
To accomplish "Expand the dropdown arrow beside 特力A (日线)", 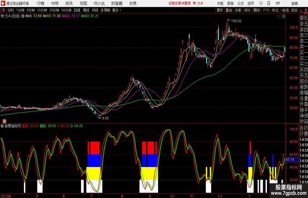I will coord(23,16).
